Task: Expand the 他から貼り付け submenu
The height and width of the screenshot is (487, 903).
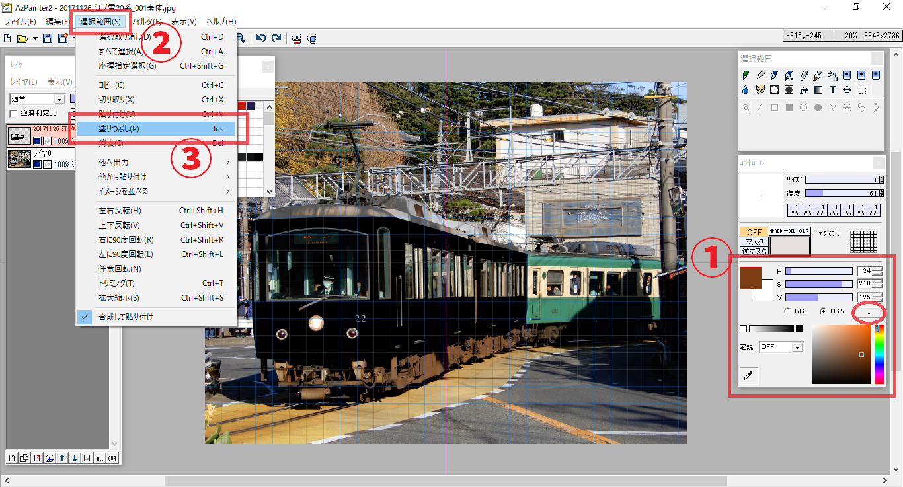Action: click(156, 177)
